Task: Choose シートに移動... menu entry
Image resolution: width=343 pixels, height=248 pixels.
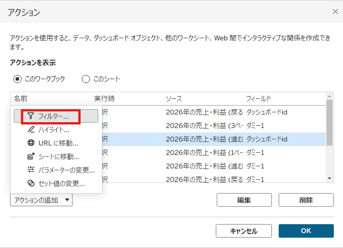Action: (56, 156)
